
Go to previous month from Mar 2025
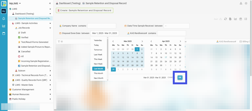pos(113,41)
